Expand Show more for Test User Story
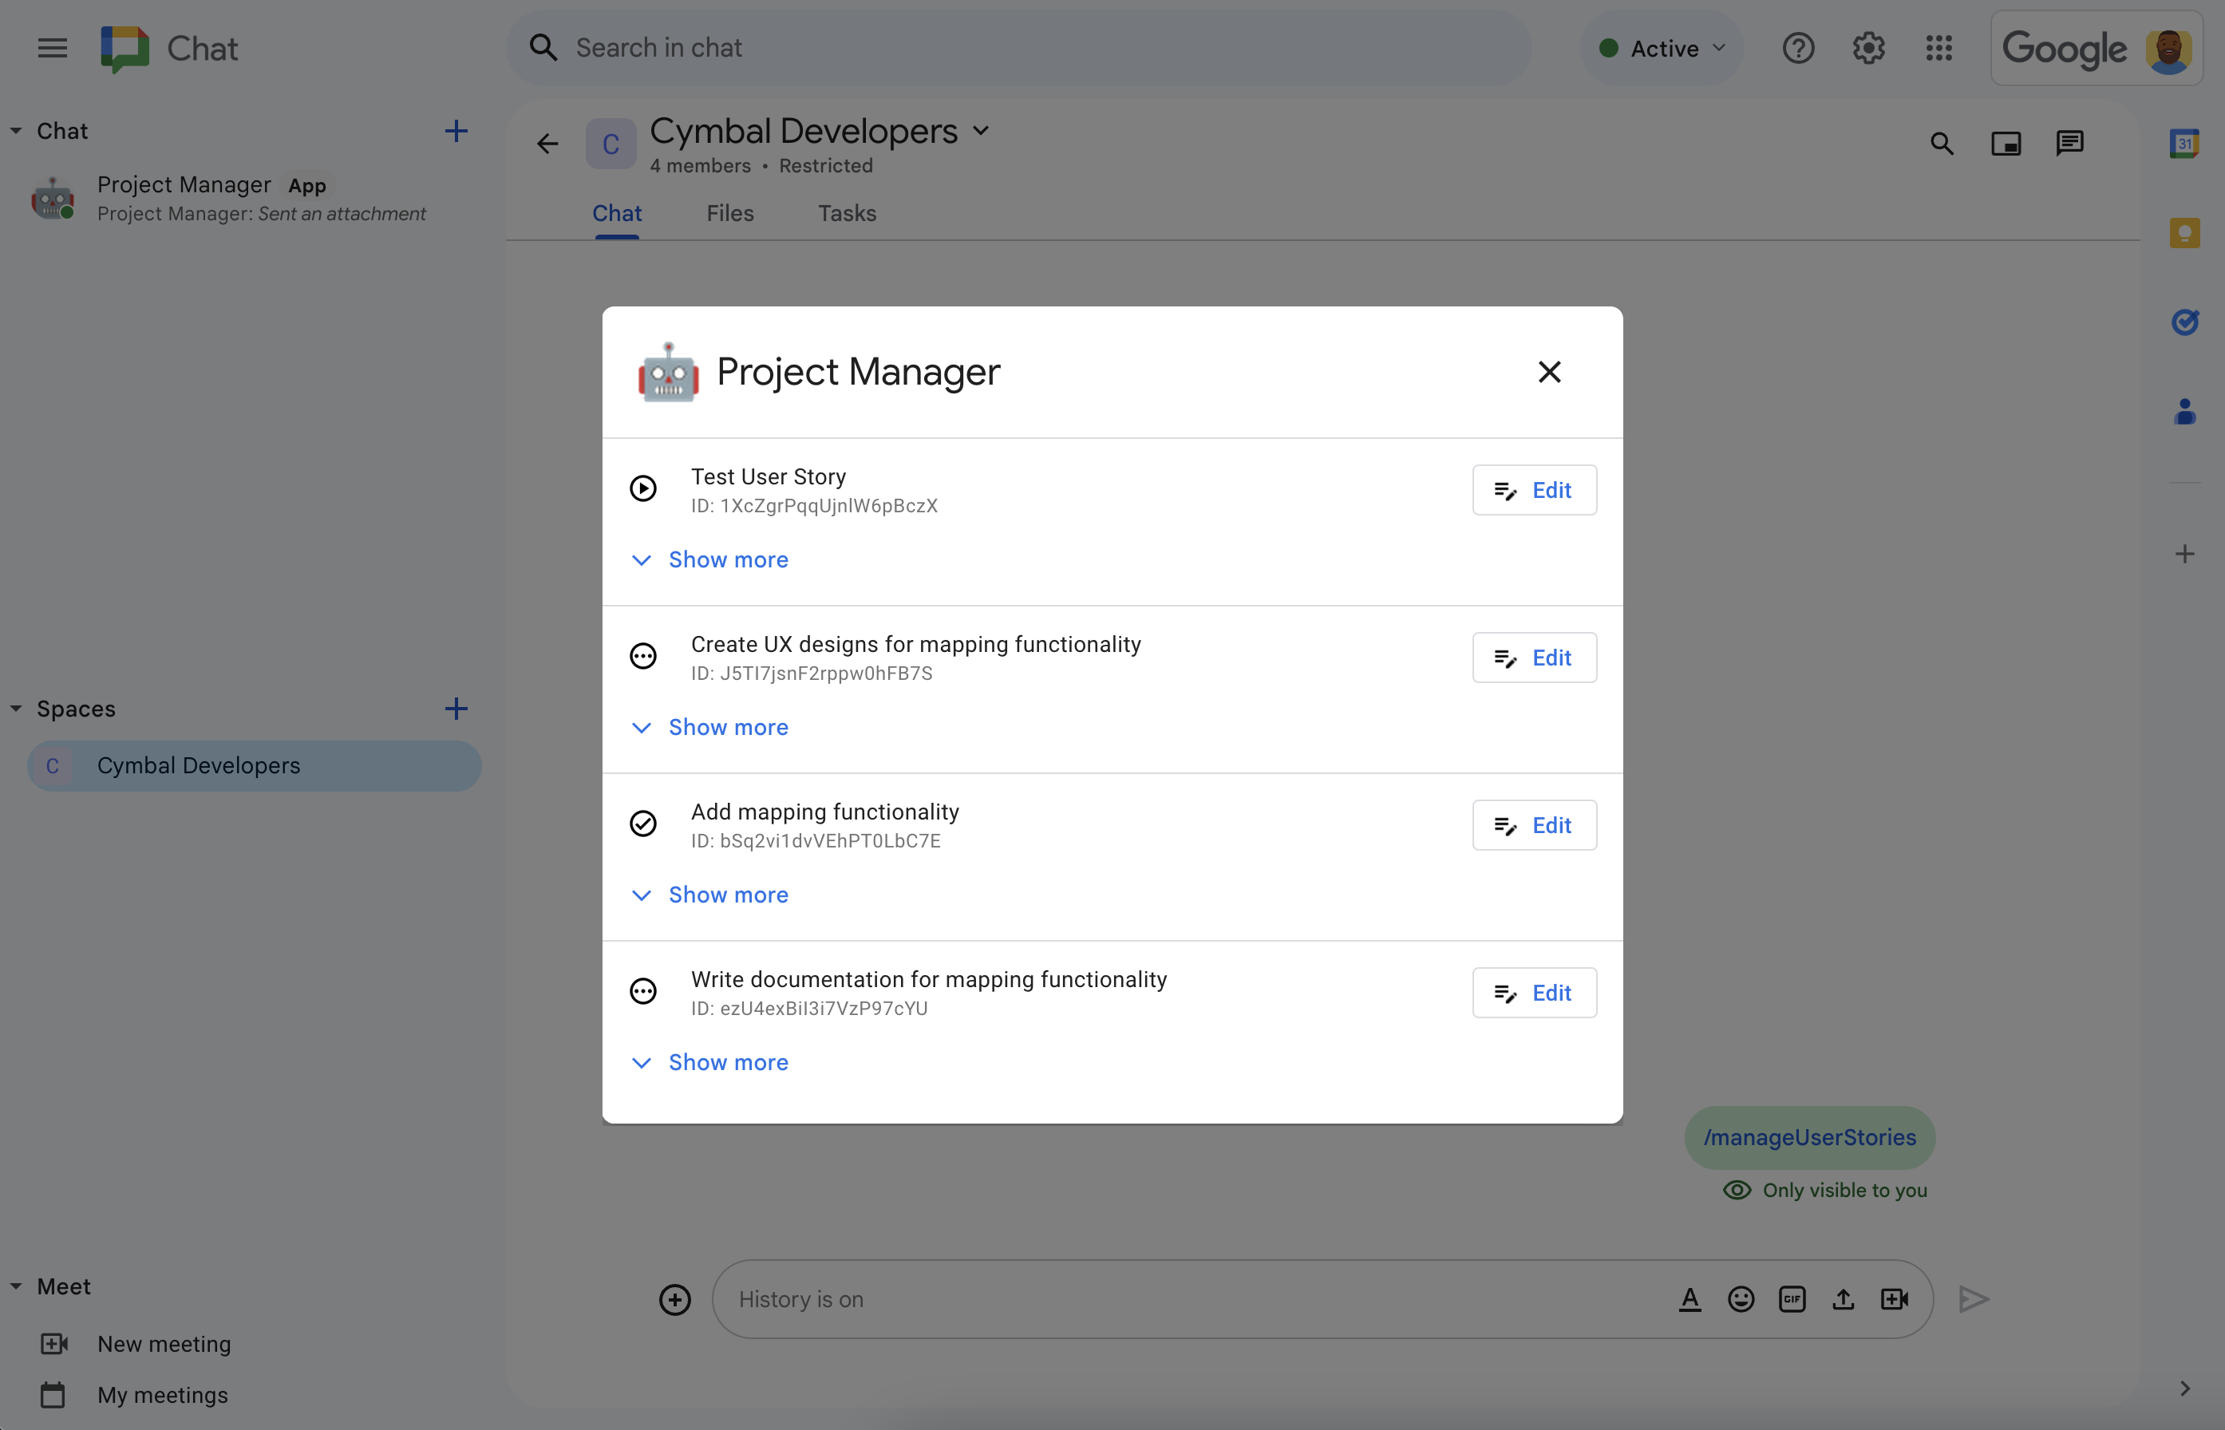Screen dimensions: 2225x1430 [728, 558]
